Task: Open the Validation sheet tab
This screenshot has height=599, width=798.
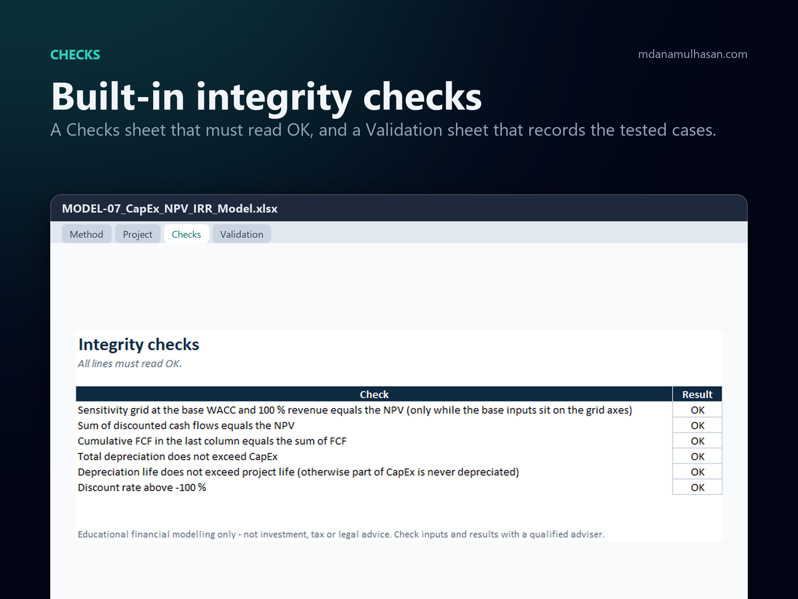Action: pos(242,234)
